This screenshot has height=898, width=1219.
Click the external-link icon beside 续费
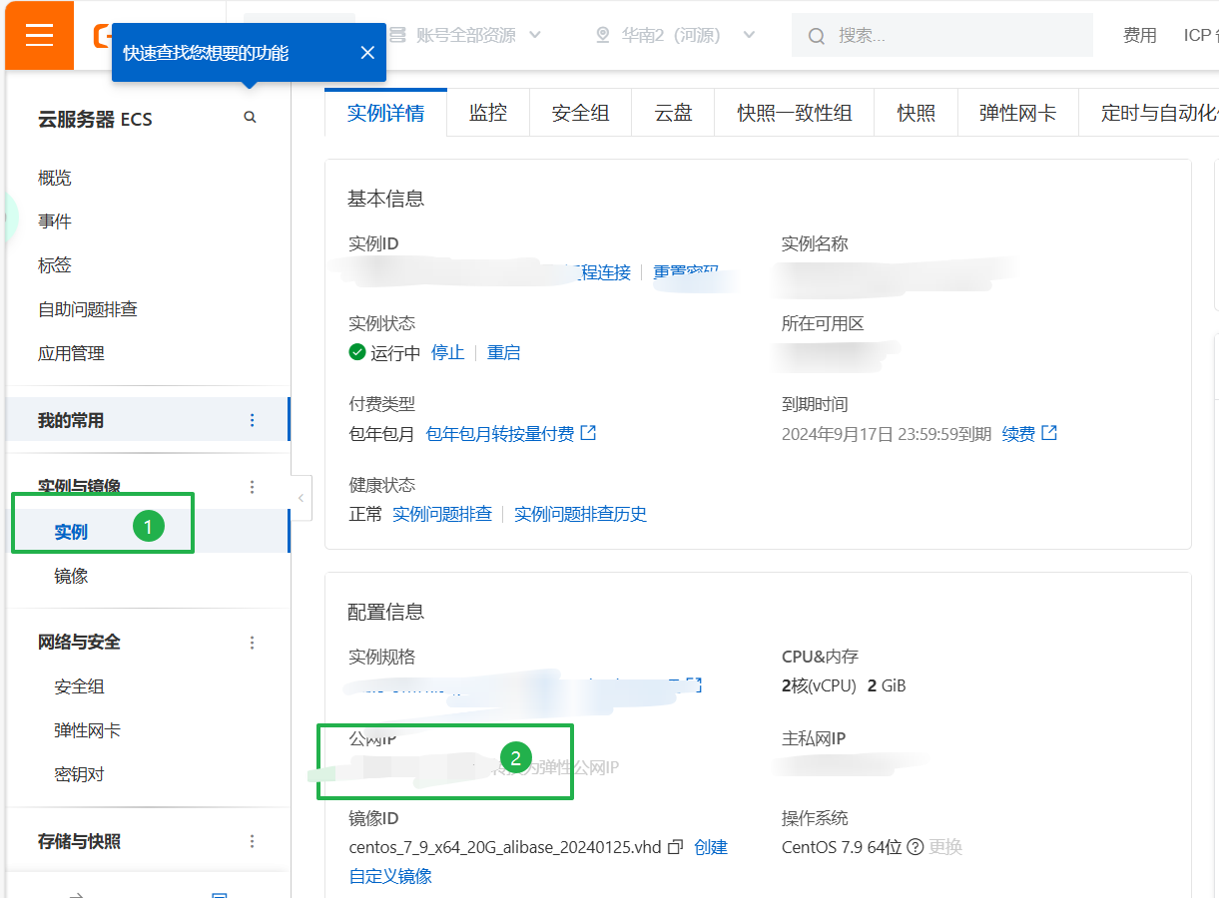(1049, 433)
